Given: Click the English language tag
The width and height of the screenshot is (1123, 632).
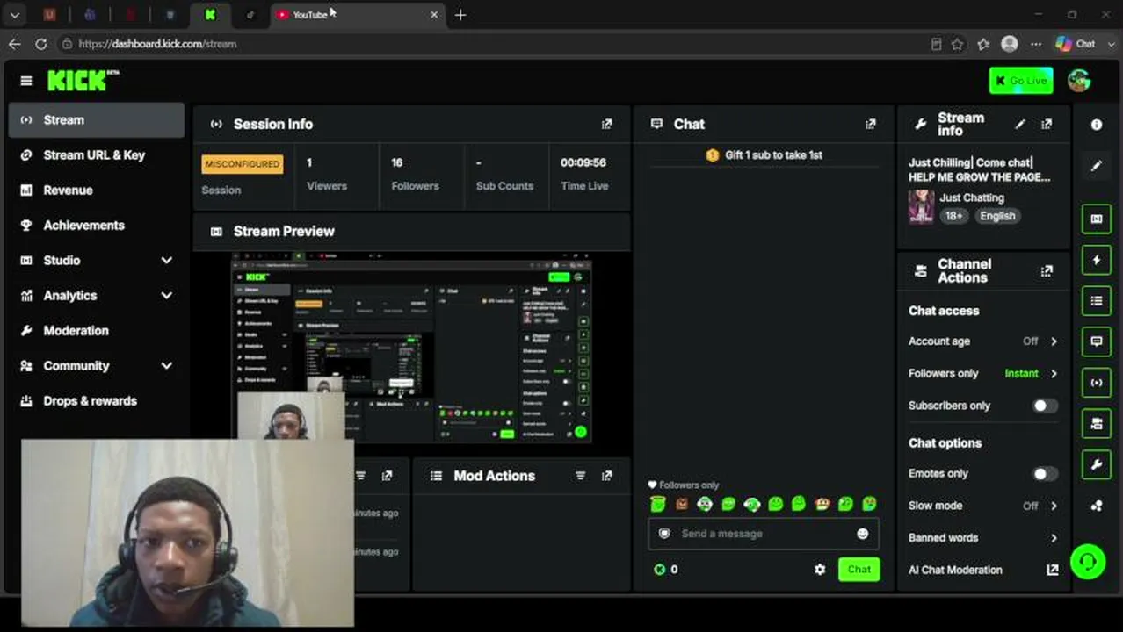Looking at the screenshot, I should pos(997,216).
